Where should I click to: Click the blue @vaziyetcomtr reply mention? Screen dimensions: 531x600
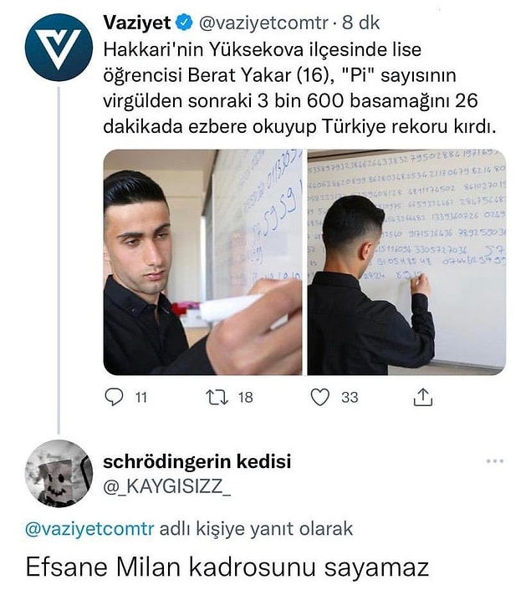tap(89, 529)
